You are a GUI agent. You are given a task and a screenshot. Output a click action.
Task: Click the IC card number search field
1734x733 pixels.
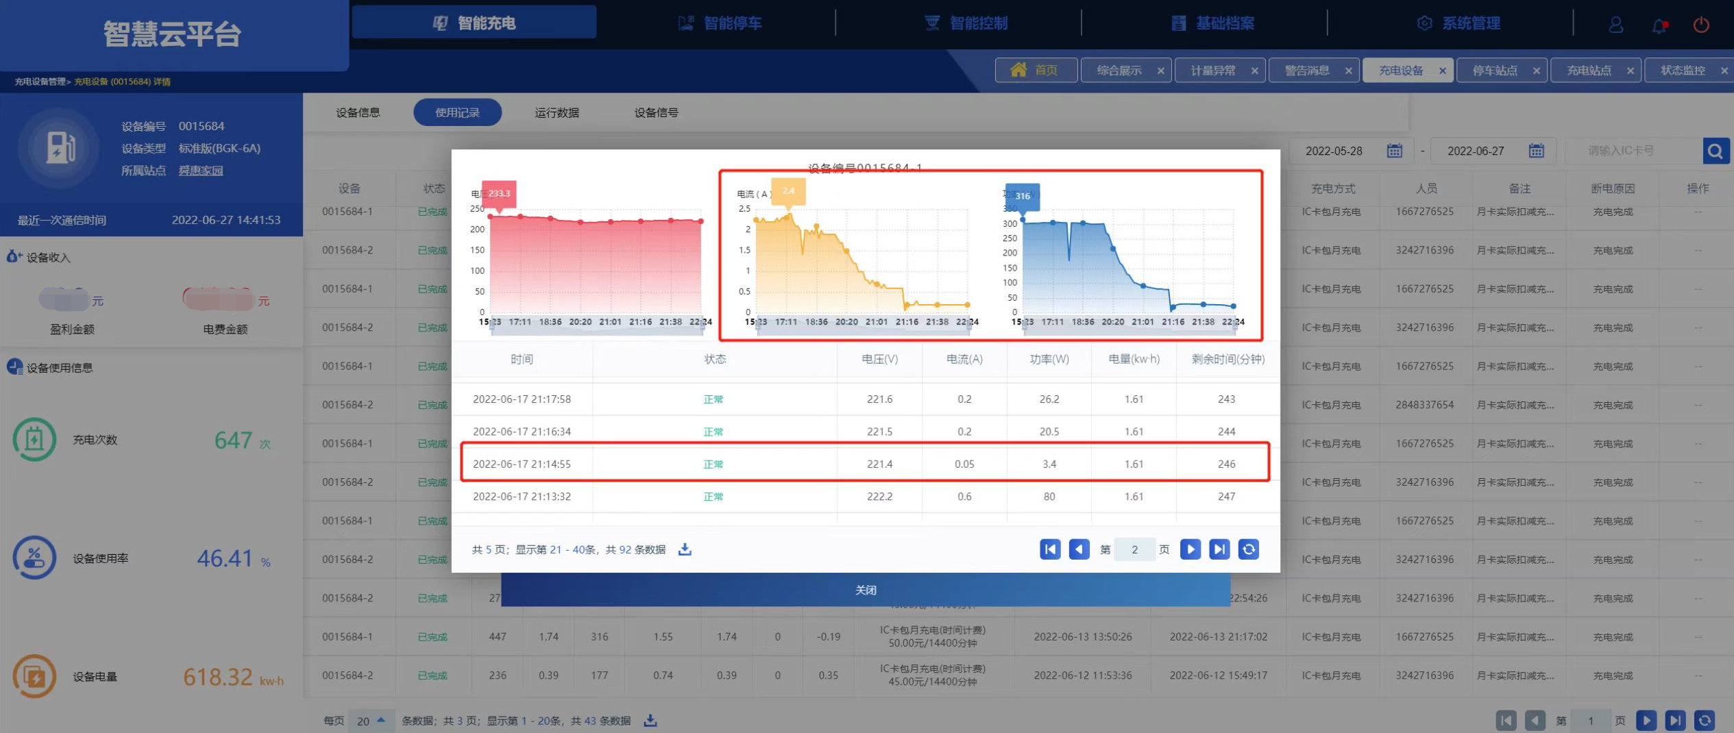[1633, 151]
